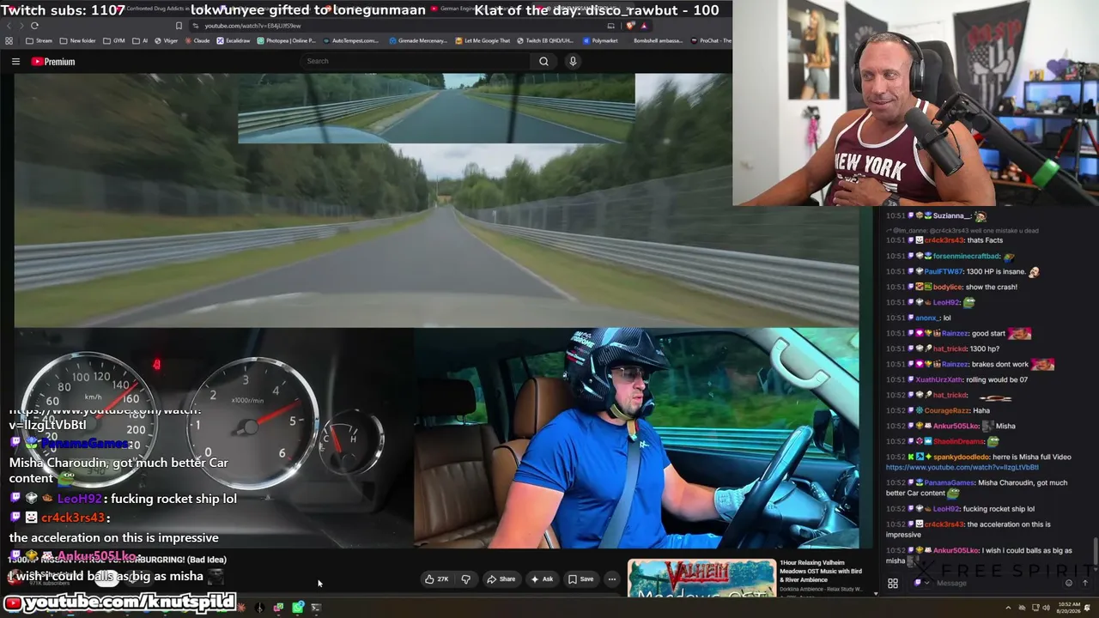Click username ShaolinDreams in chat
This screenshot has width=1099, height=618.
click(960, 441)
